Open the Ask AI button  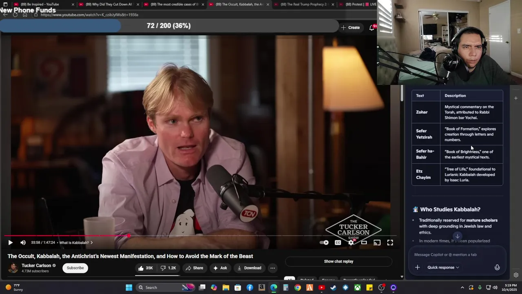(220, 268)
